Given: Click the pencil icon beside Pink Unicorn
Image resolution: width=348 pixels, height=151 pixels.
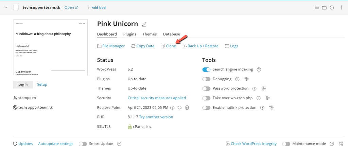Looking at the screenshot, I should (144, 24).
